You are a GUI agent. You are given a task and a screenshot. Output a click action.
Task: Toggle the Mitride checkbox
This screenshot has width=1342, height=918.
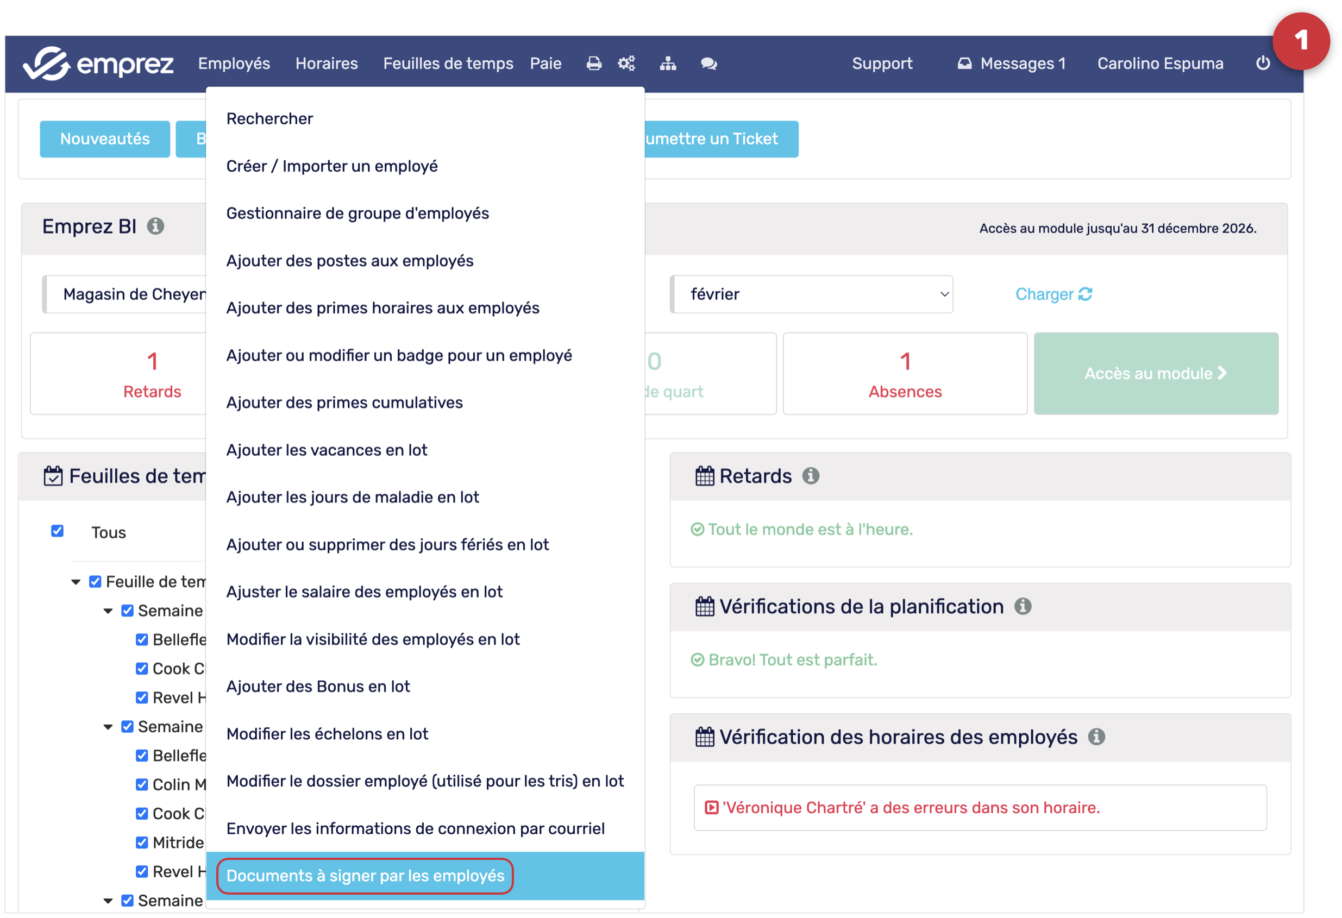141,843
